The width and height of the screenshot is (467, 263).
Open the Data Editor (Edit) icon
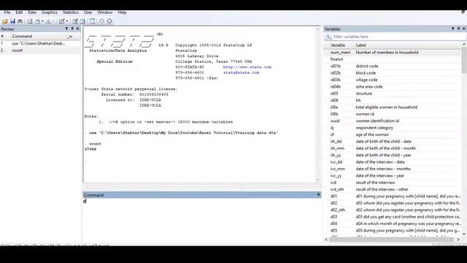tap(74, 21)
